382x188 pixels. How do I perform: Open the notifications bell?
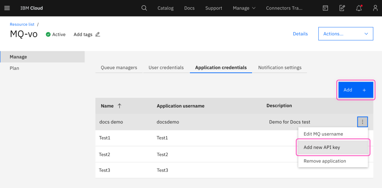click(359, 8)
